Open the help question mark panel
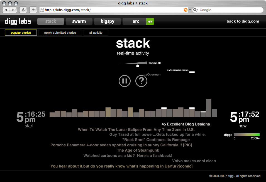The width and height of the screenshot is (266, 182). click(141, 81)
